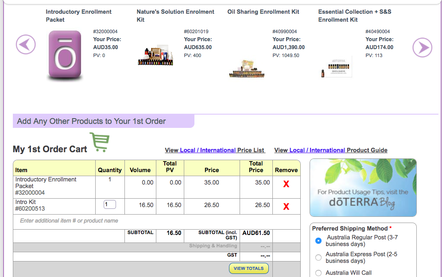Click the Intro Kit #60200513 cart row name

[x=30, y=205]
